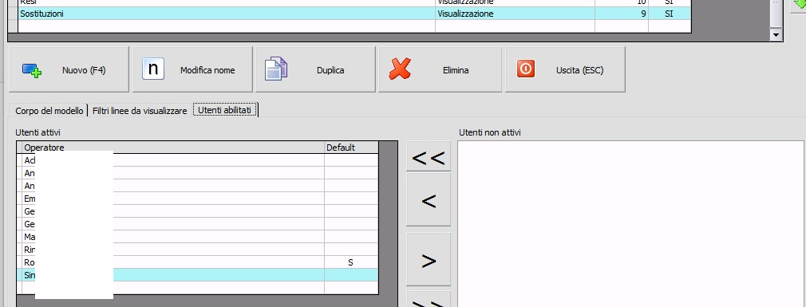The width and height of the screenshot is (806, 307).
Task: Click the Duplica button
Action: point(315,69)
